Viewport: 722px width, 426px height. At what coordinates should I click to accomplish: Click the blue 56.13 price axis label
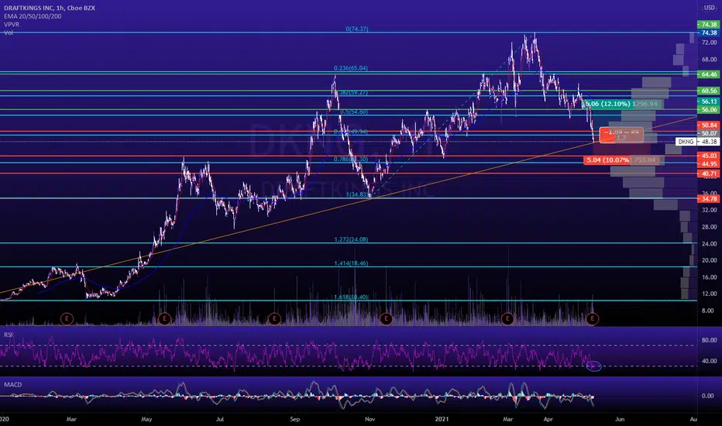pos(709,101)
